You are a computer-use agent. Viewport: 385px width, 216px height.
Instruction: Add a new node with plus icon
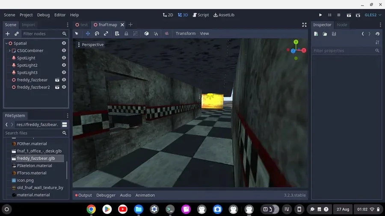point(8,34)
